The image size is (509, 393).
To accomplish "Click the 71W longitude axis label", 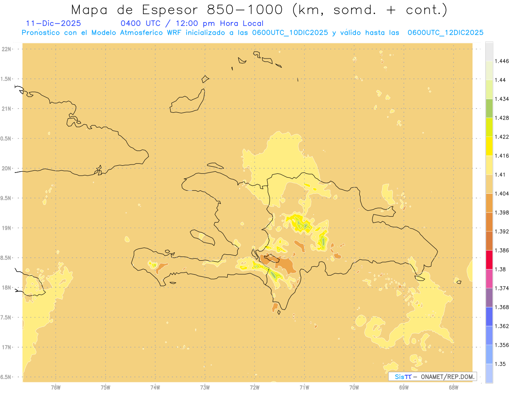I will [304, 387].
